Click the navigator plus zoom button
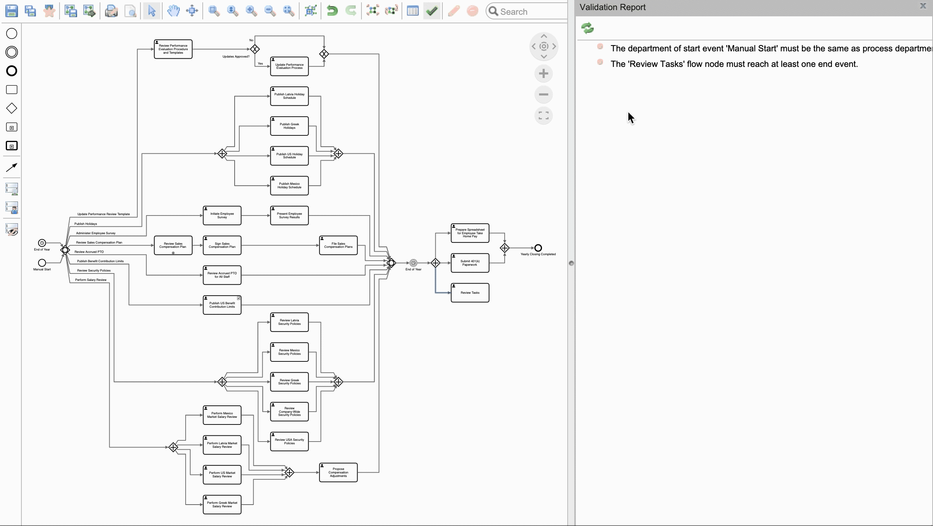The width and height of the screenshot is (933, 526). coord(544,74)
